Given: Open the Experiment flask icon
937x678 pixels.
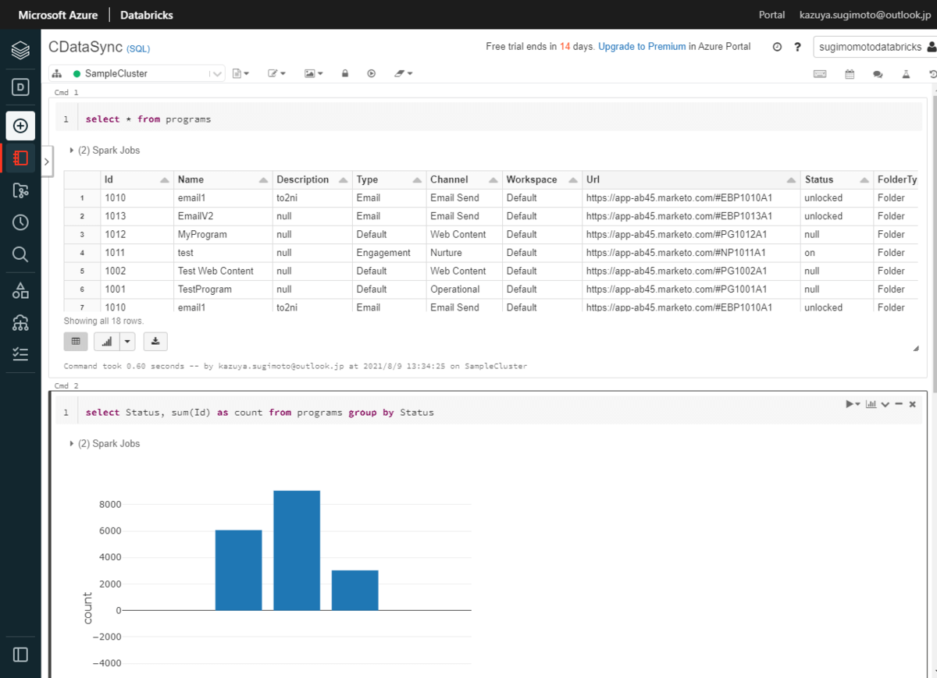Looking at the screenshot, I should 906,74.
